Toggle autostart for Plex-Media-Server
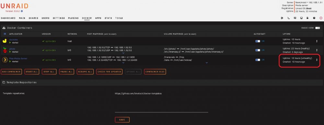 click(258, 60)
